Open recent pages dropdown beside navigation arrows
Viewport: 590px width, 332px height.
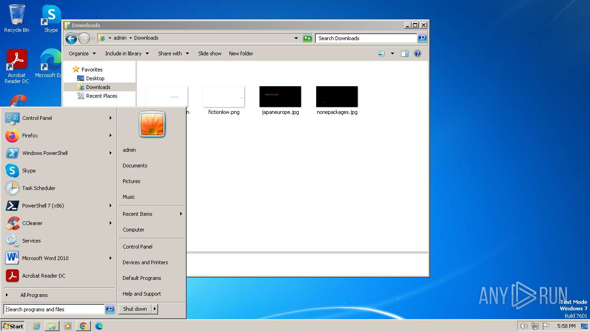point(93,38)
